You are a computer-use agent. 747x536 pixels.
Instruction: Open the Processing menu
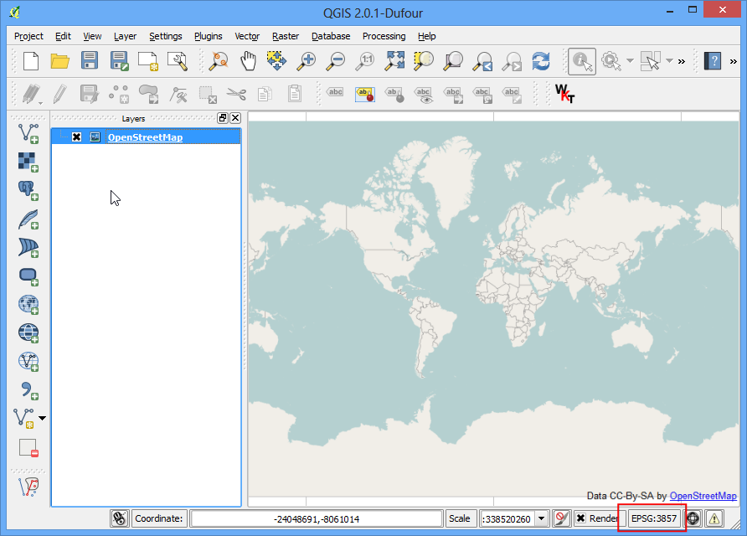[384, 36]
